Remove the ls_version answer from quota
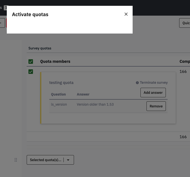The height and width of the screenshot is (177, 190). click(x=156, y=106)
